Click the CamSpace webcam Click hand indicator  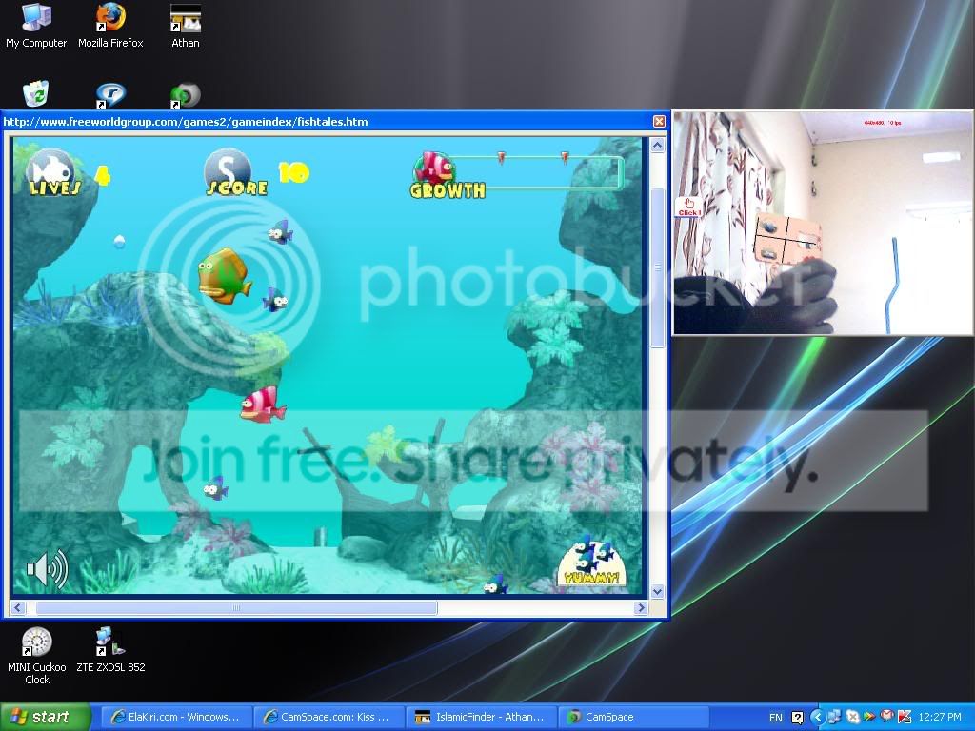689,207
